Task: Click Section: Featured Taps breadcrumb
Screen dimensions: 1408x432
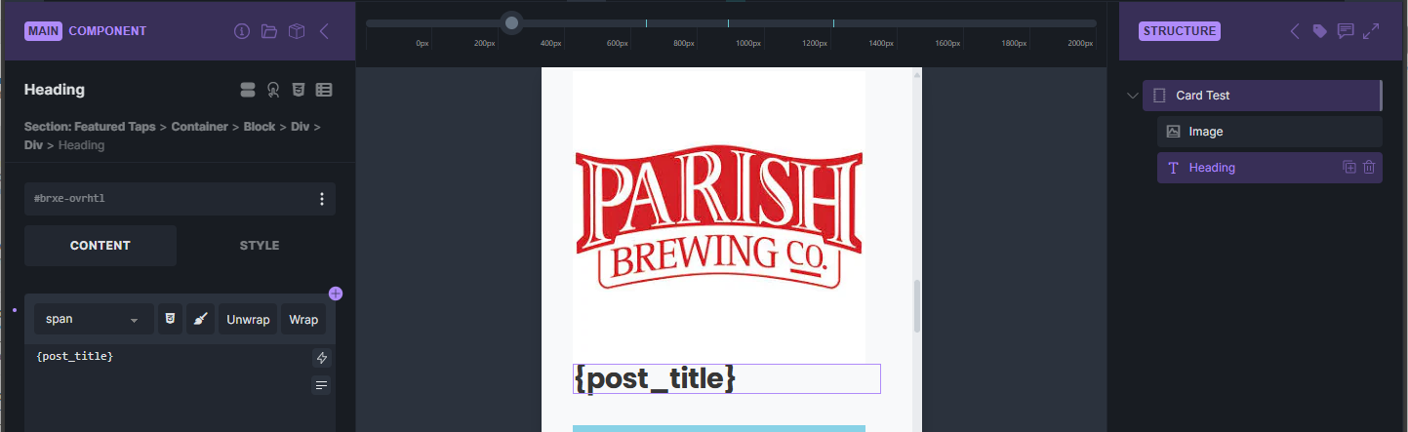Action: point(90,127)
